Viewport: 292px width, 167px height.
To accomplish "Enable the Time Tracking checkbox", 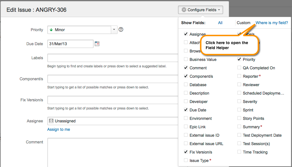I will point(239,152).
